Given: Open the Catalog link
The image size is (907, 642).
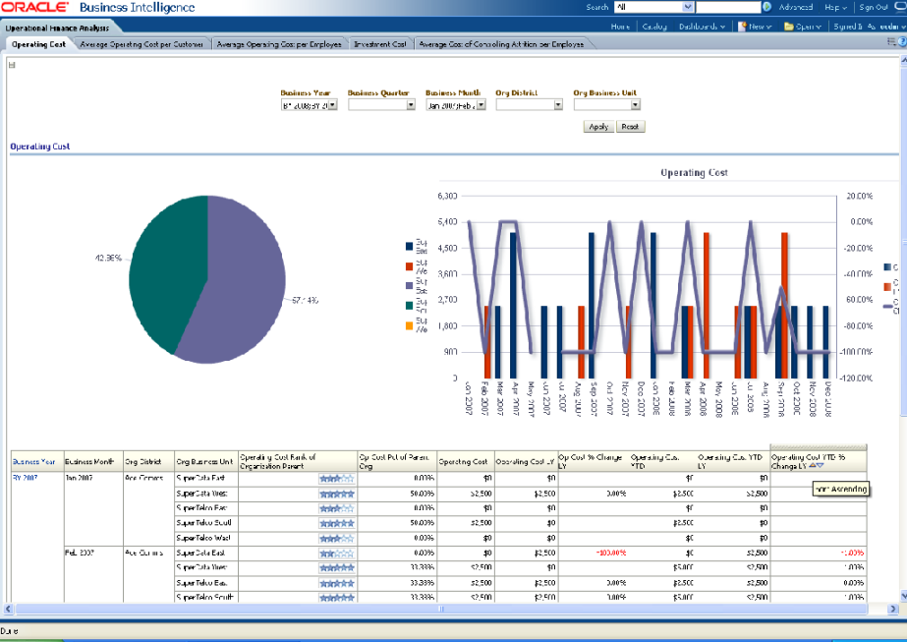Looking at the screenshot, I should 654,26.
